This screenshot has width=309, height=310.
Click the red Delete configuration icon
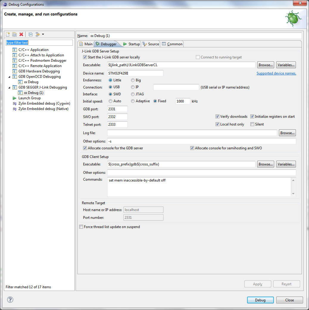(21, 34)
